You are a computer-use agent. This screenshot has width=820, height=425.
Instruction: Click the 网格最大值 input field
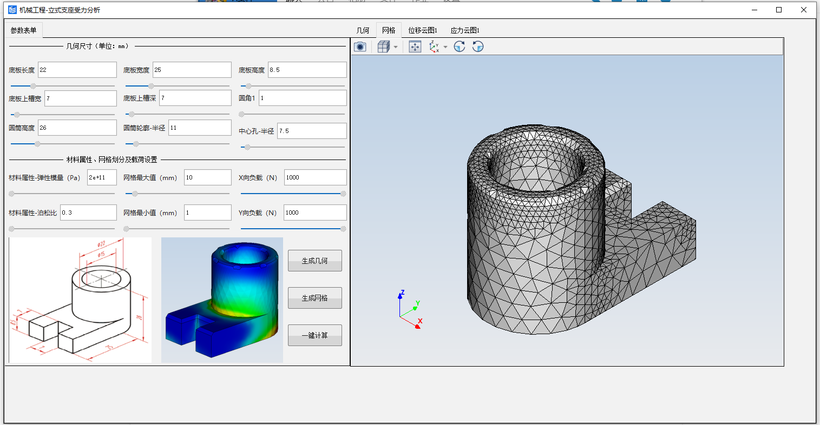(x=208, y=177)
